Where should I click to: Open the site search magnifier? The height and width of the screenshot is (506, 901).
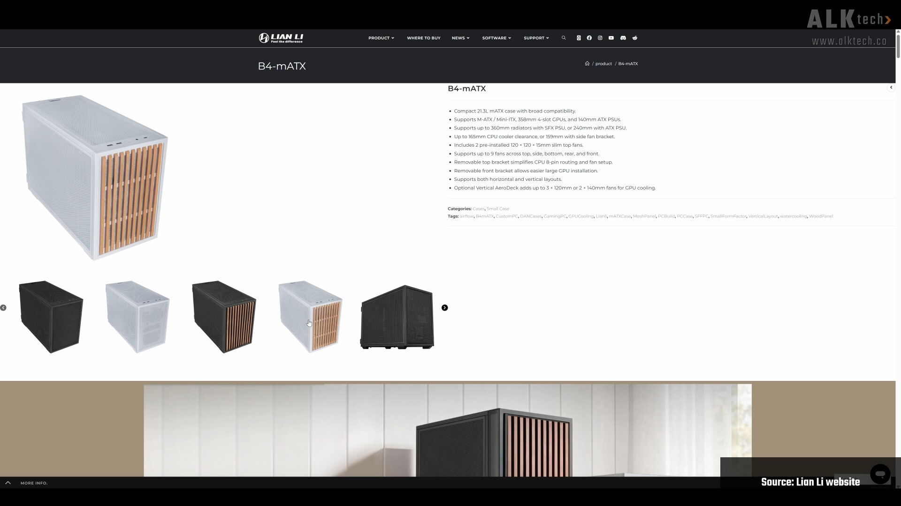pos(564,38)
